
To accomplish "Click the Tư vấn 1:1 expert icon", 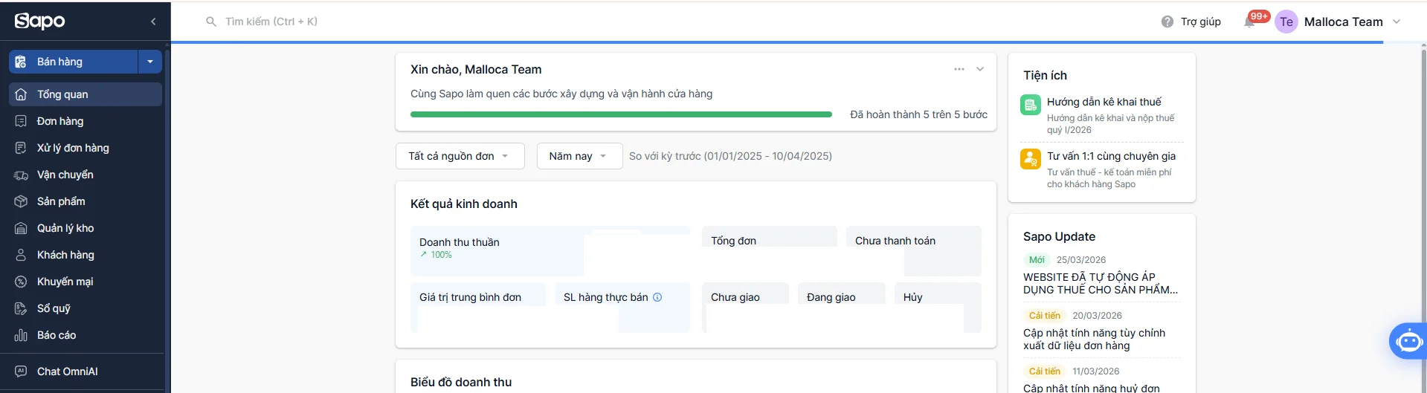I will click(x=1031, y=159).
